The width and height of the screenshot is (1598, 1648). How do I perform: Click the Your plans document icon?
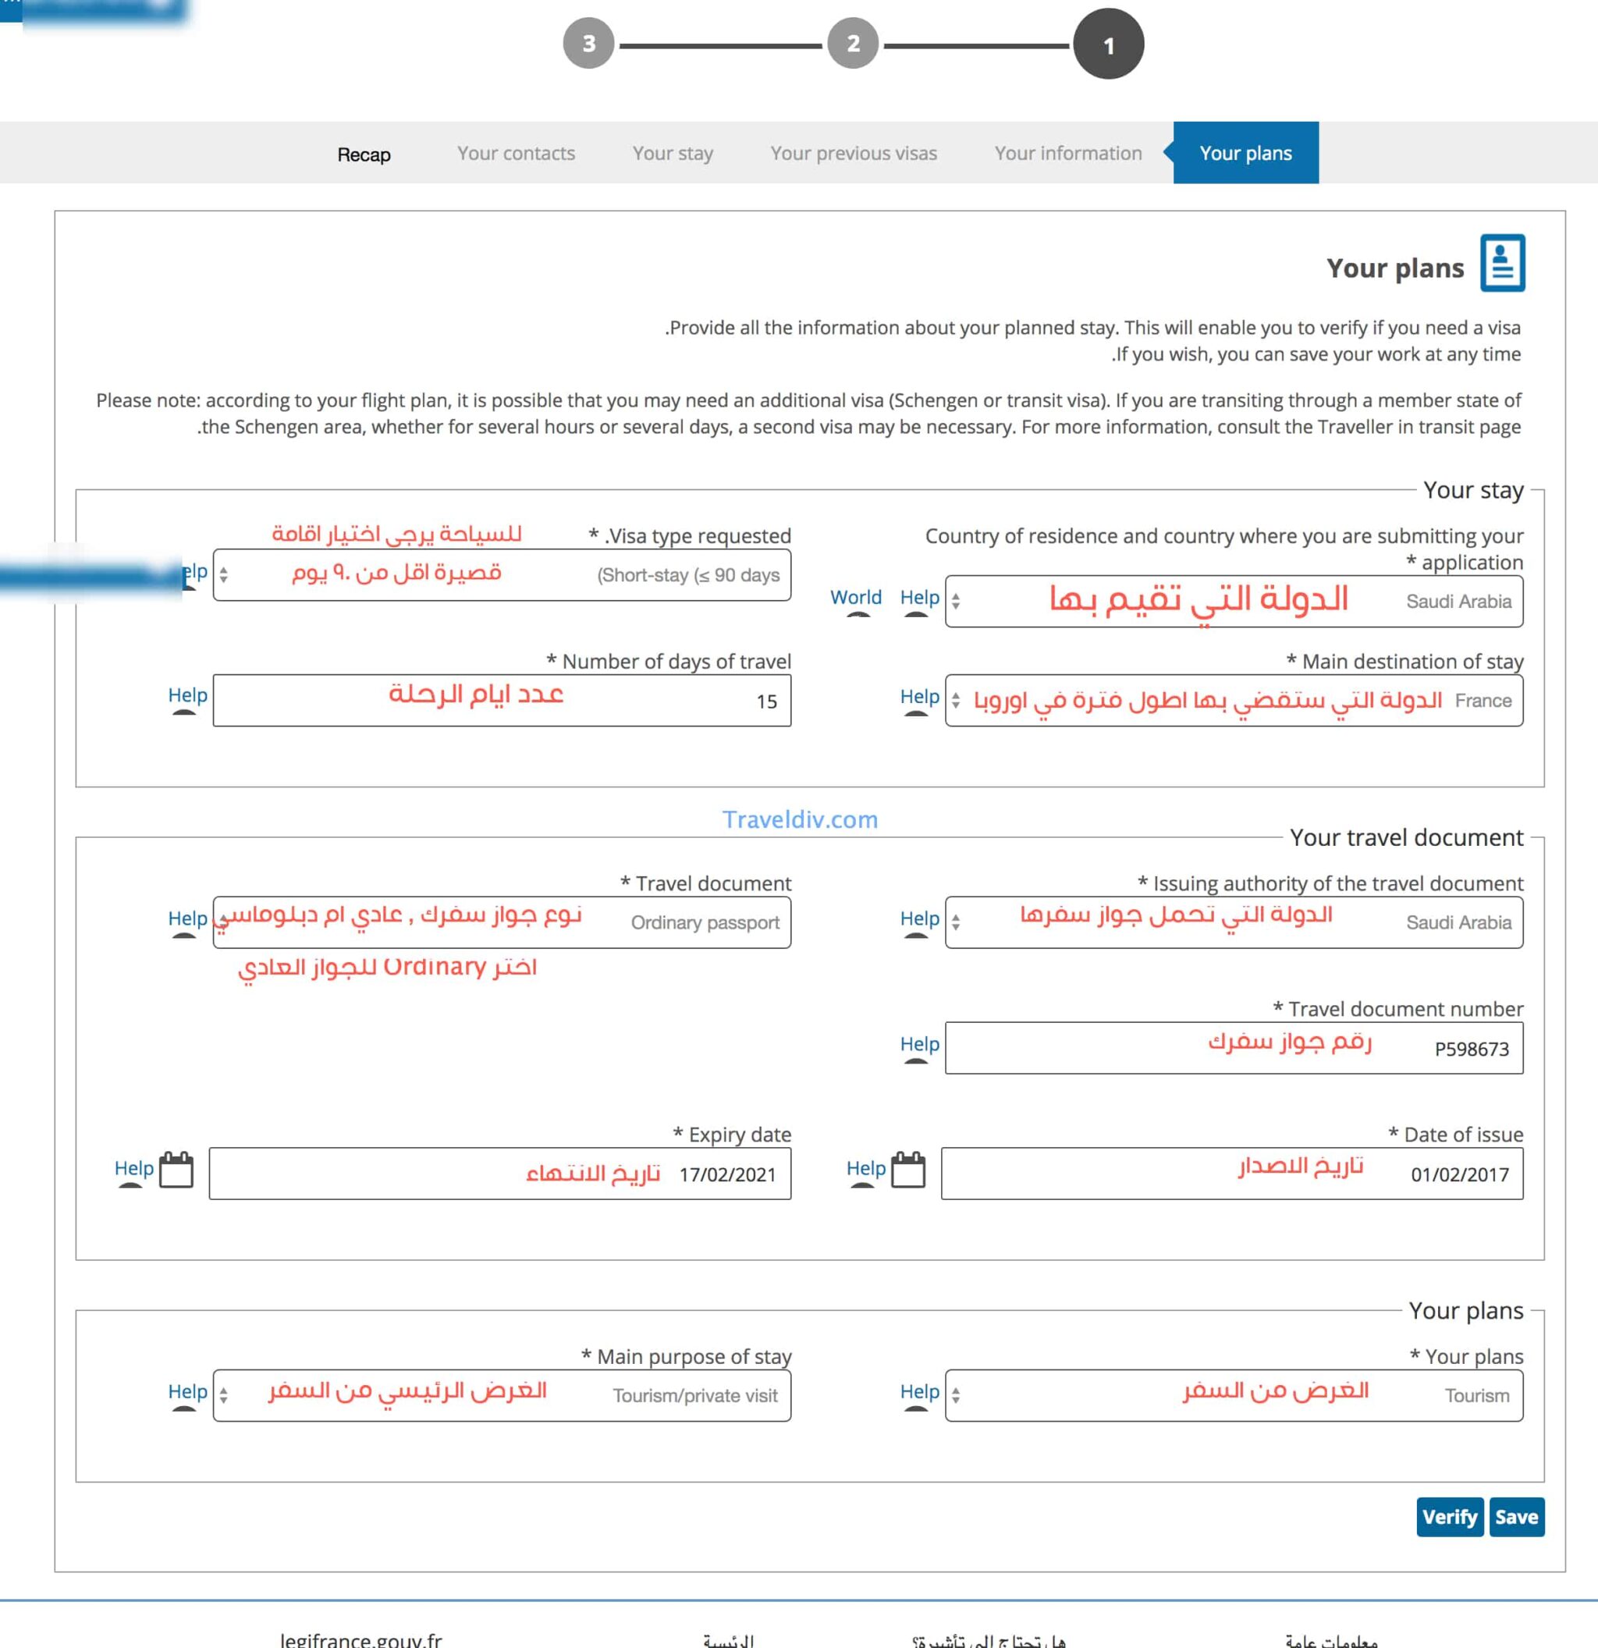coord(1502,263)
